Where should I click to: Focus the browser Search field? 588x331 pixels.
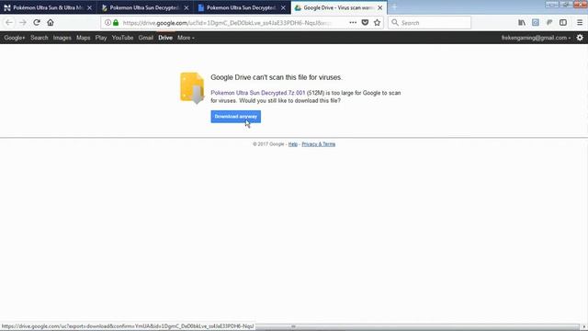[429, 22]
